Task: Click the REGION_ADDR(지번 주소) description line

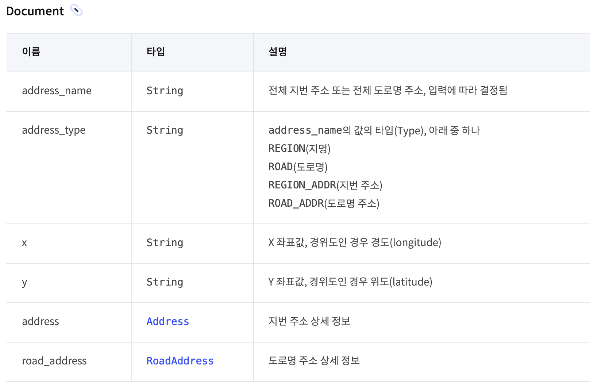Action: click(325, 185)
